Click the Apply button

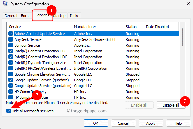[x=151, y=123]
